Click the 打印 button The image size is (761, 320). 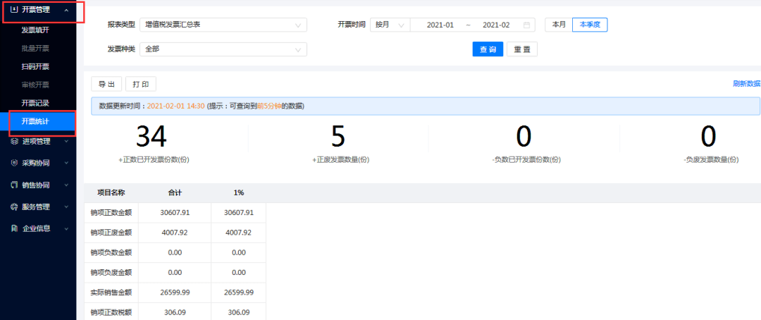(x=141, y=83)
